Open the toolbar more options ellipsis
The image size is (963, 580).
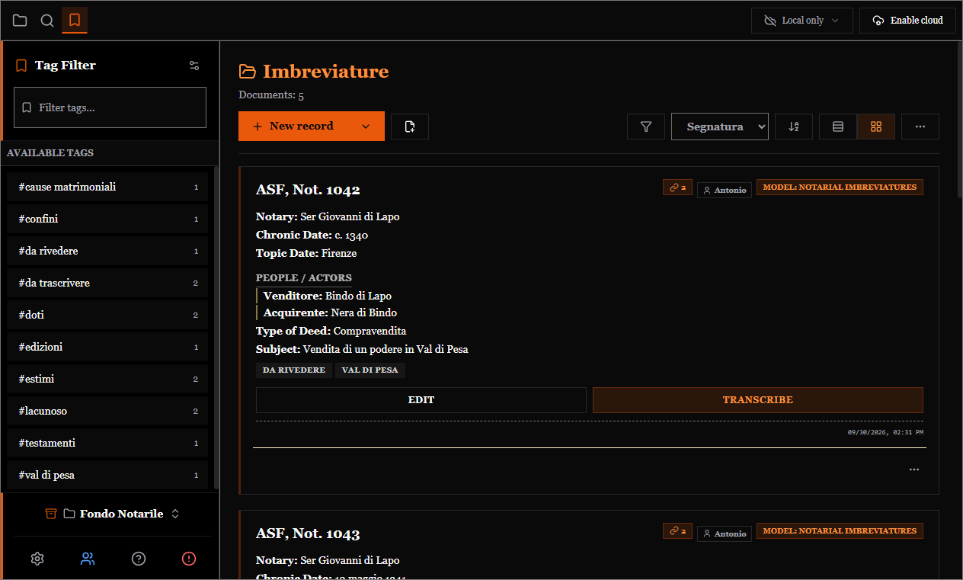tap(920, 127)
